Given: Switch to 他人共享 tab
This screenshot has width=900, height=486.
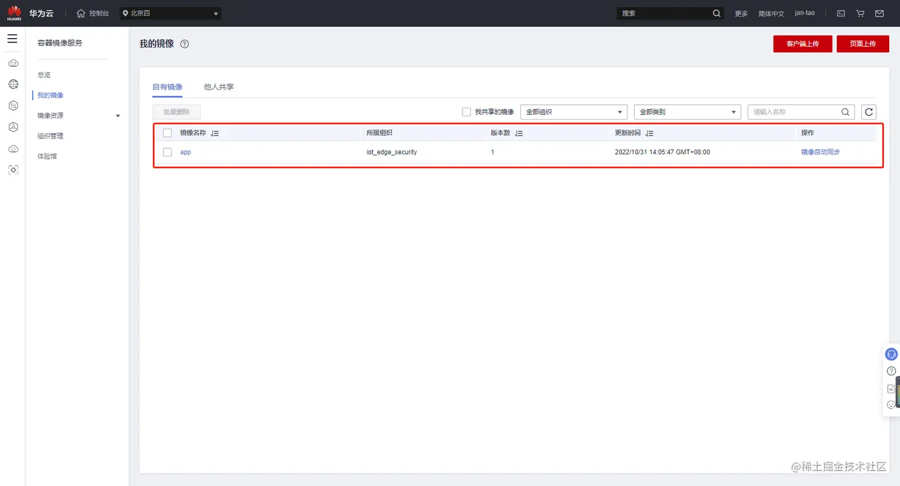Looking at the screenshot, I should [x=218, y=87].
